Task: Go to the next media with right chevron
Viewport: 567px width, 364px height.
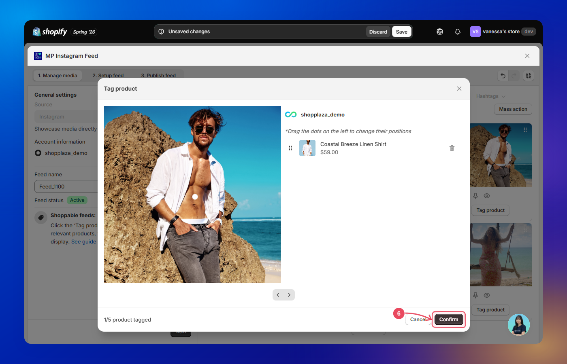Action: pos(289,295)
